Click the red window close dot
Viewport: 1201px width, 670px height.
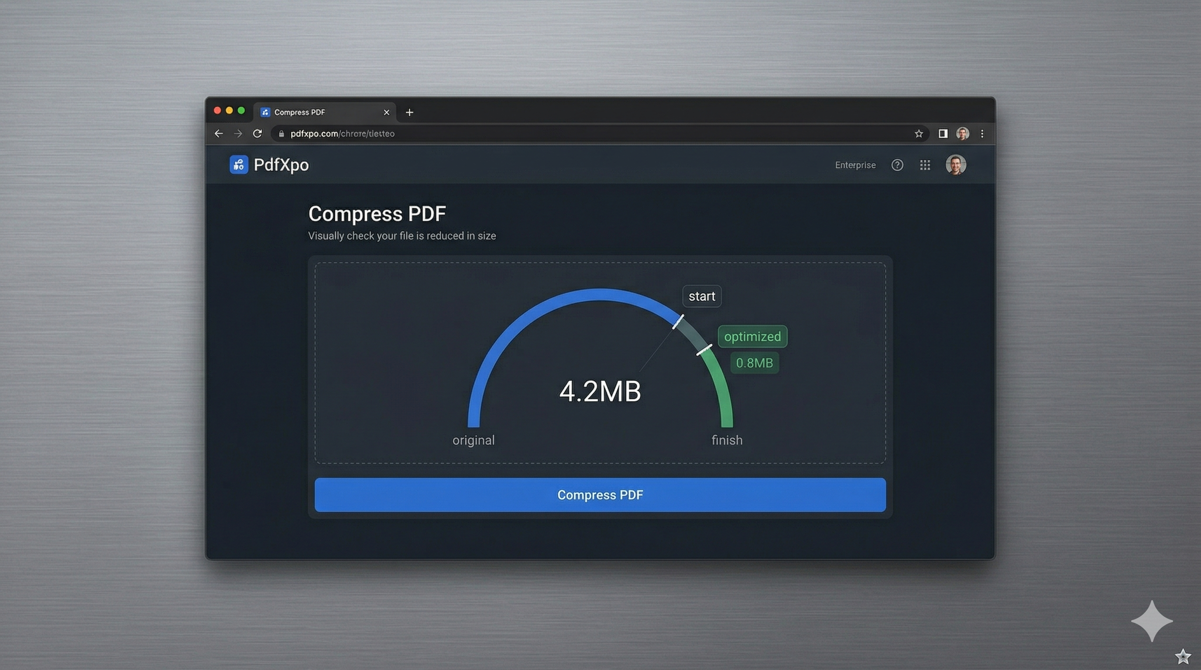[x=217, y=110]
